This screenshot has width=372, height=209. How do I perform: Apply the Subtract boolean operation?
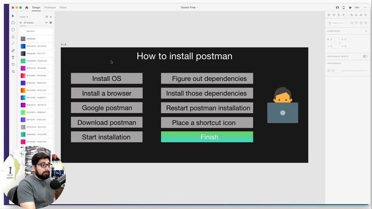click(356, 23)
